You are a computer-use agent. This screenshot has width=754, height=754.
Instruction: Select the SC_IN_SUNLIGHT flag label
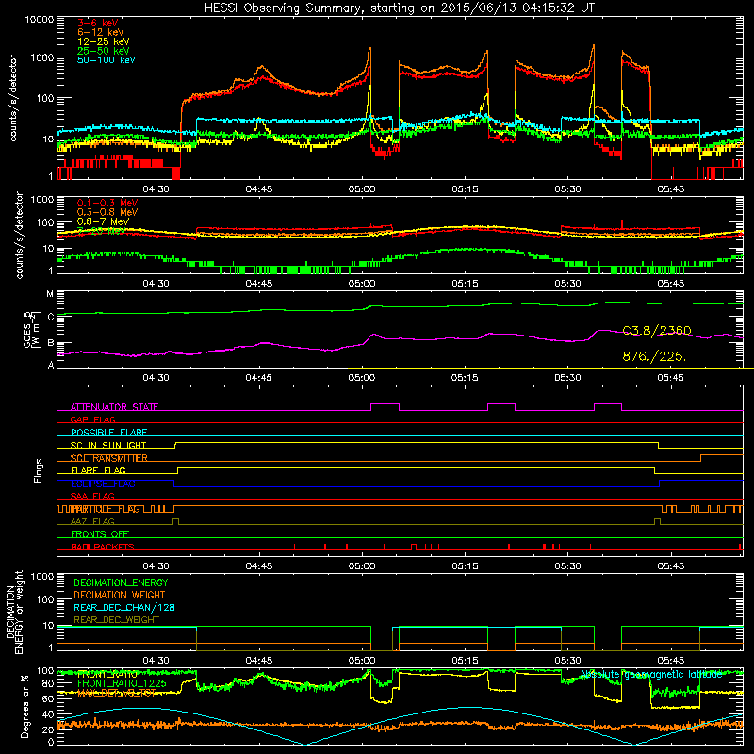pos(108,445)
